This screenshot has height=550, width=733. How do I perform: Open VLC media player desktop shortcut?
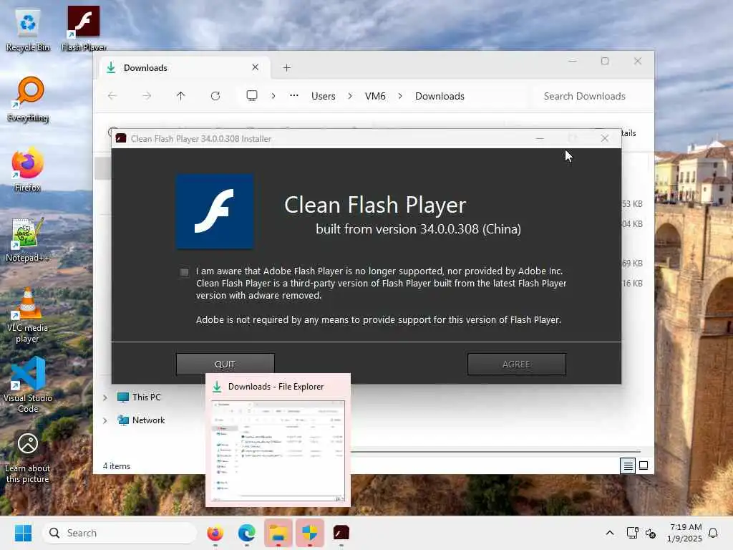[28, 316]
